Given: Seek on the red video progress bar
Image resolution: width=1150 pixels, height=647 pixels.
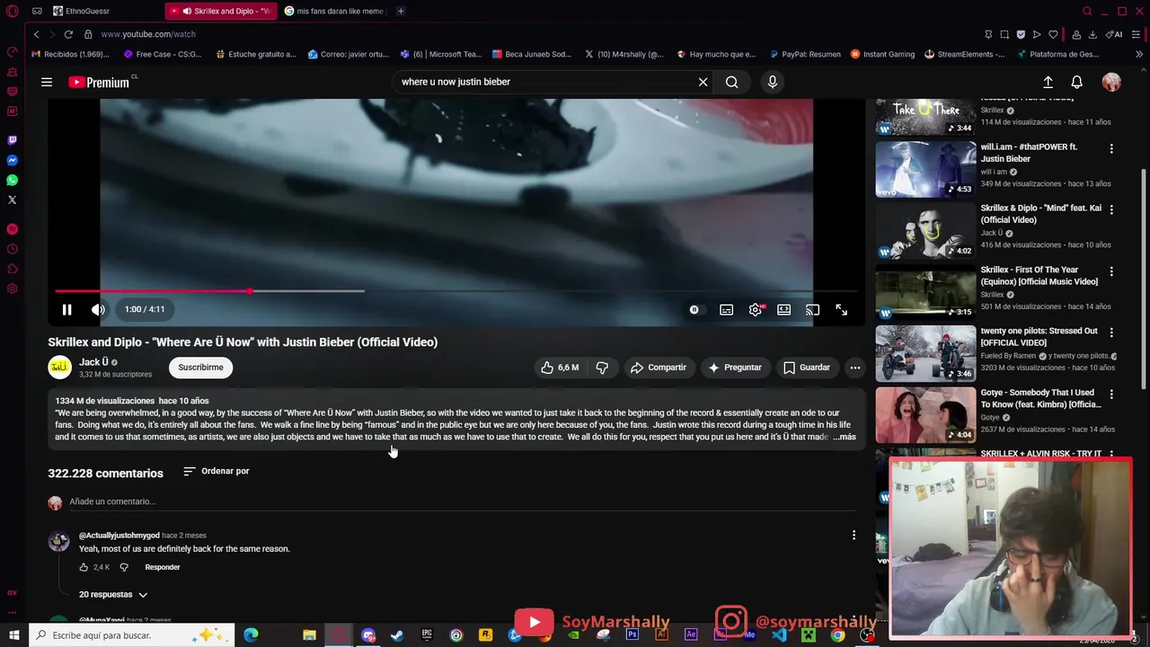Looking at the screenshot, I should 456,291.
